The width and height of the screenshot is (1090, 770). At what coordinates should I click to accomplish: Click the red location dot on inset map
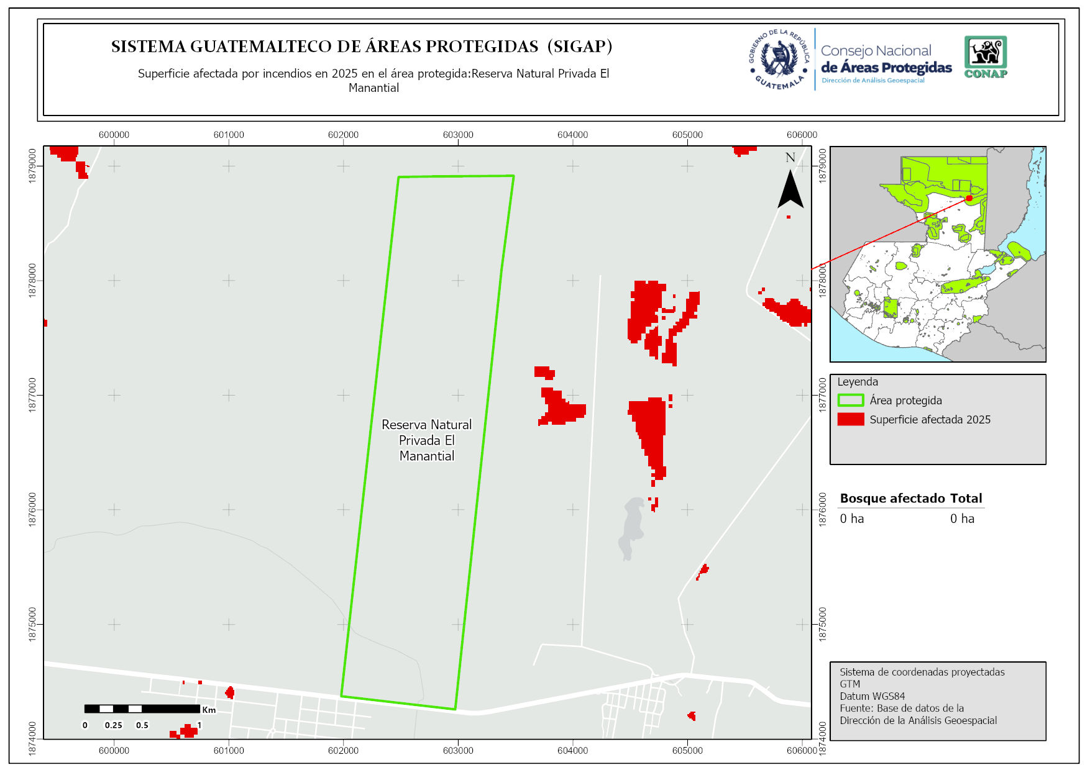click(969, 198)
